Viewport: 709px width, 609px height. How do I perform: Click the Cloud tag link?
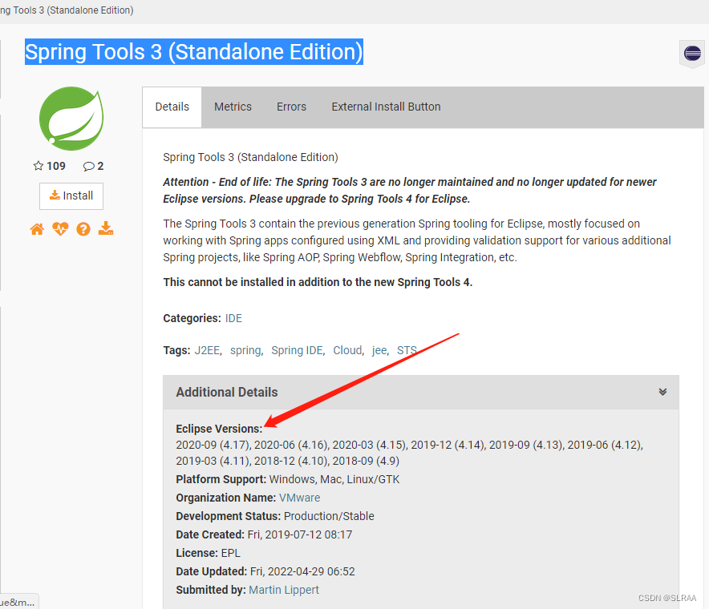coord(347,351)
